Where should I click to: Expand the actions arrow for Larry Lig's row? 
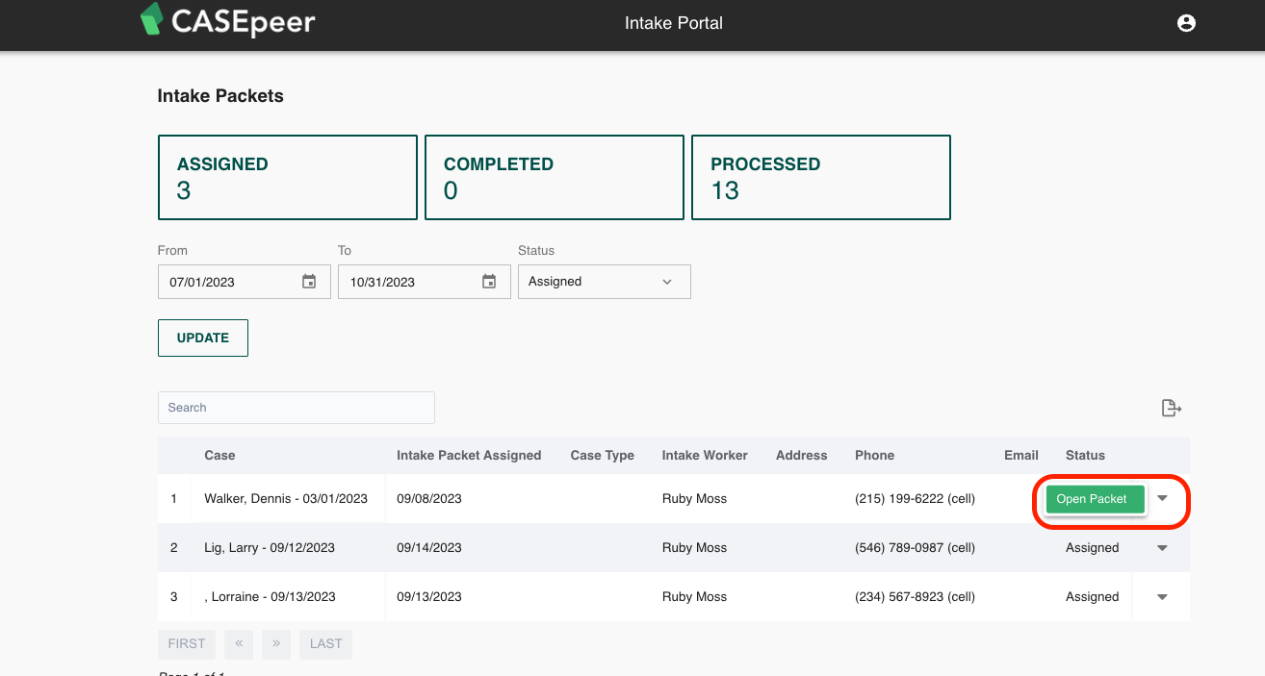(1162, 547)
